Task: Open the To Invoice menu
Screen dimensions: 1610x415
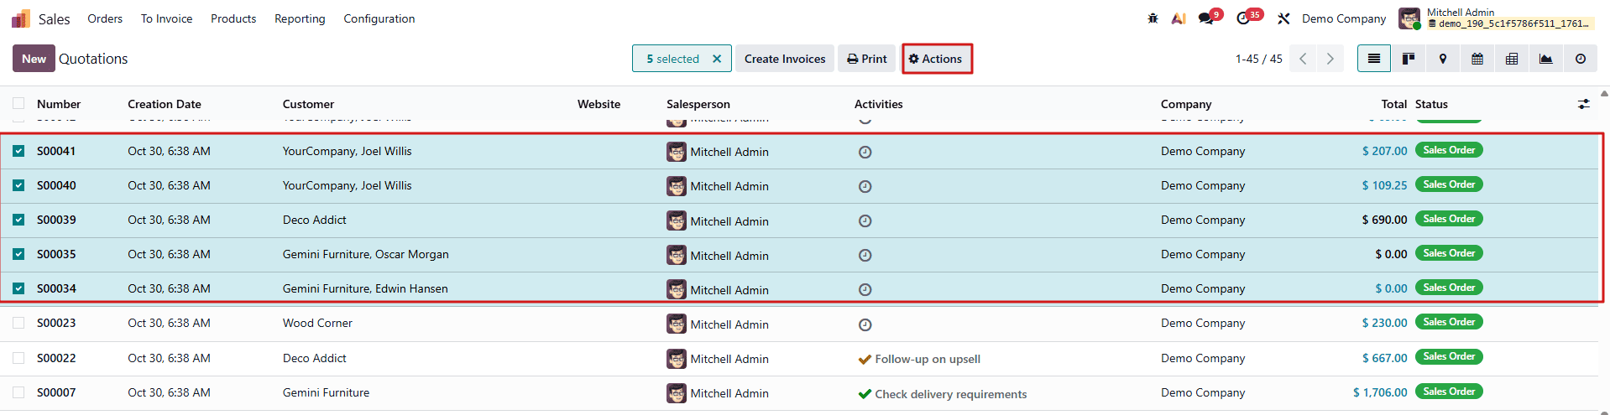Action: coord(166,18)
